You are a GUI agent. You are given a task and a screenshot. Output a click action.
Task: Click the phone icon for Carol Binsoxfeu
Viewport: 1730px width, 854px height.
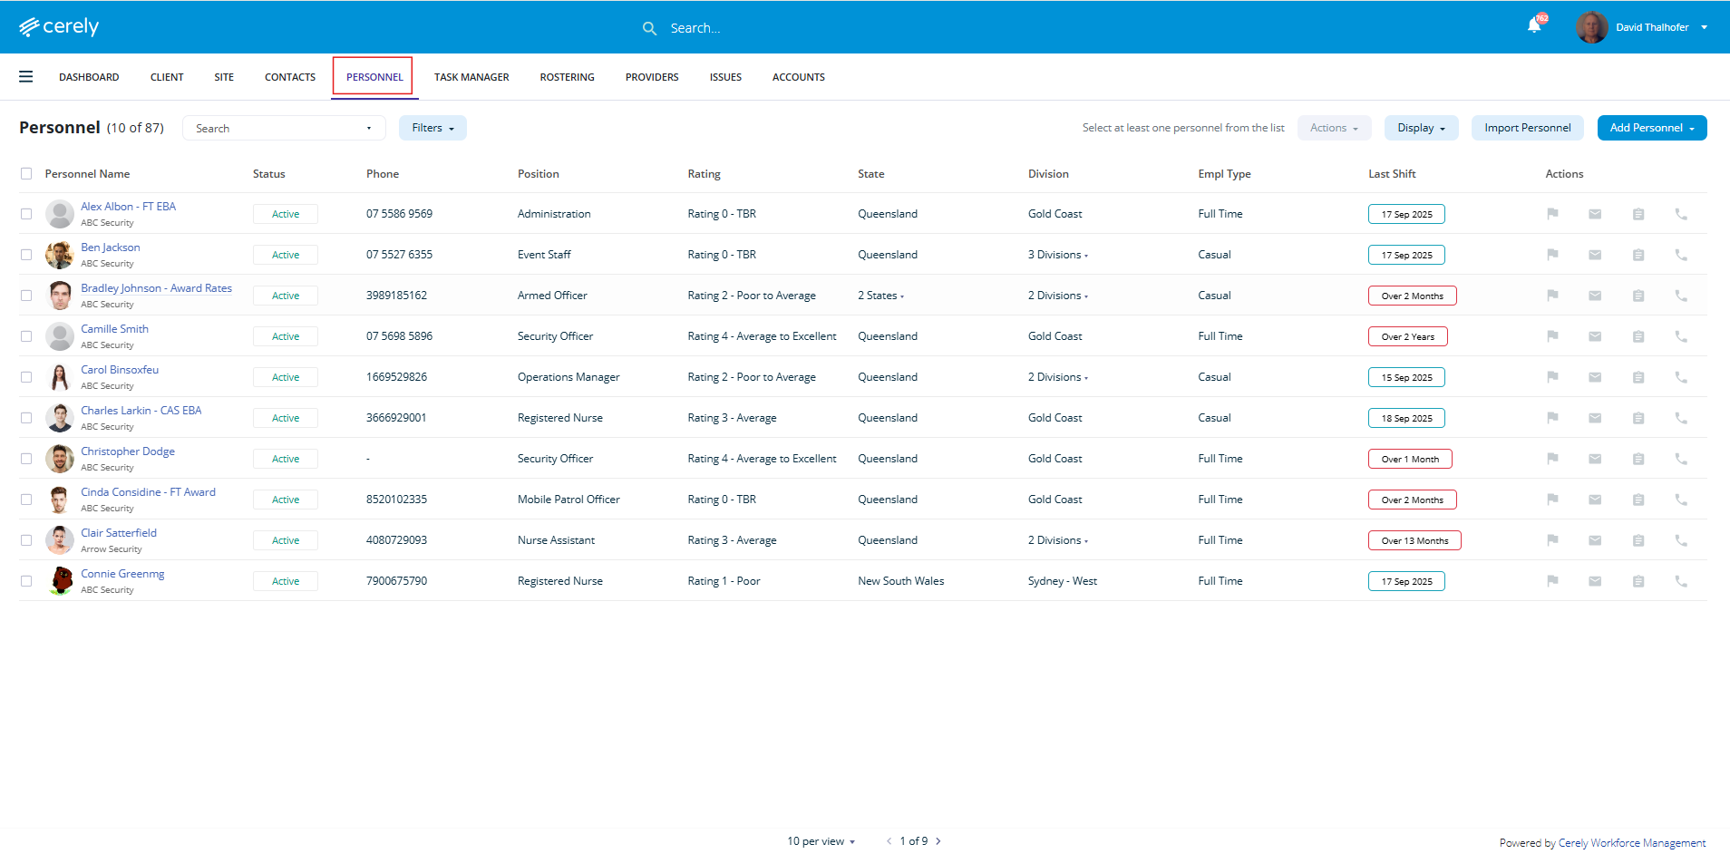(1680, 377)
